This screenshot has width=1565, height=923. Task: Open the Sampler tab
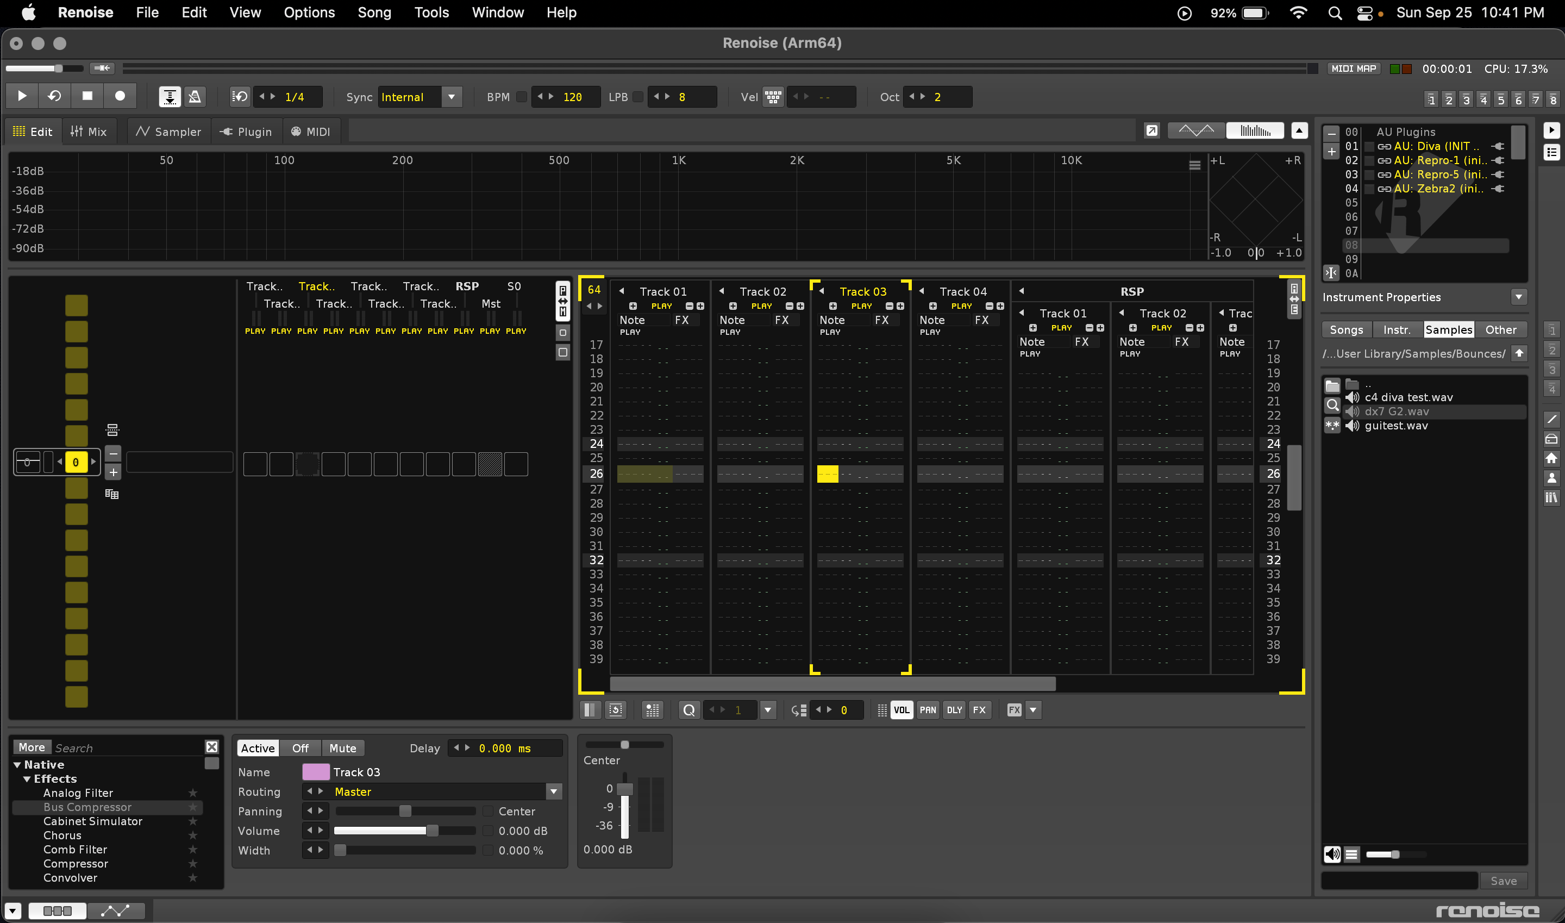[x=169, y=131]
